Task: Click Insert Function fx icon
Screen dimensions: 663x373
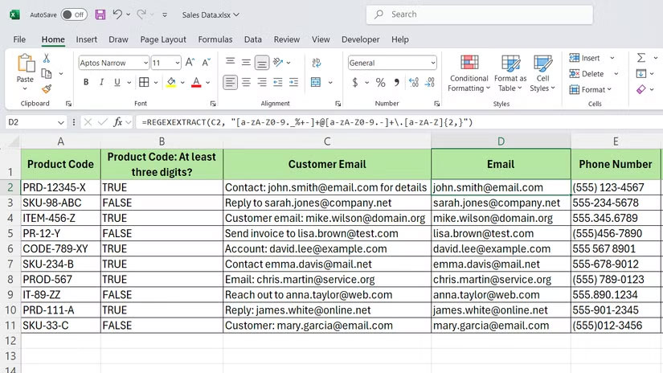Action: [118, 122]
